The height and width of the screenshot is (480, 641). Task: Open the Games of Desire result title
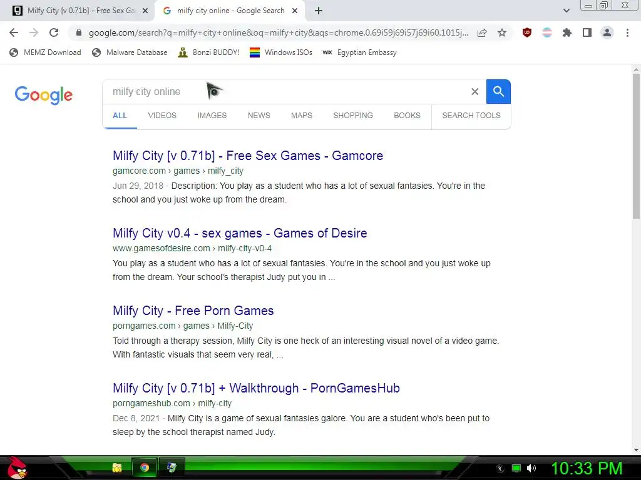pos(240,233)
